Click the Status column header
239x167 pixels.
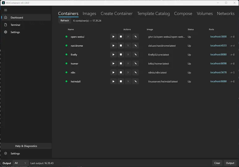[190, 29]
